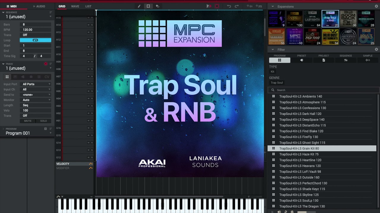
Task: Select plugin track type icon
Action: tap(23, 77)
